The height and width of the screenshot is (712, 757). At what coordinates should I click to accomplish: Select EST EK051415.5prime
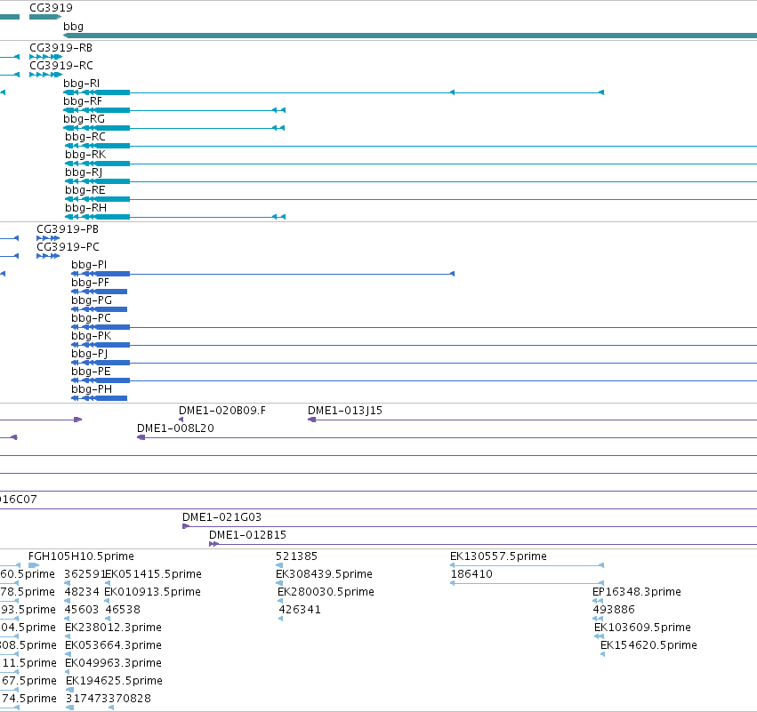click(153, 574)
